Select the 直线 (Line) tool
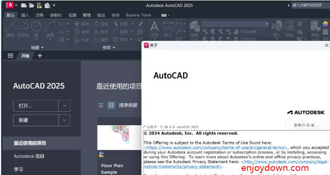The image size is (330, 175). click(x=10, y=29)
